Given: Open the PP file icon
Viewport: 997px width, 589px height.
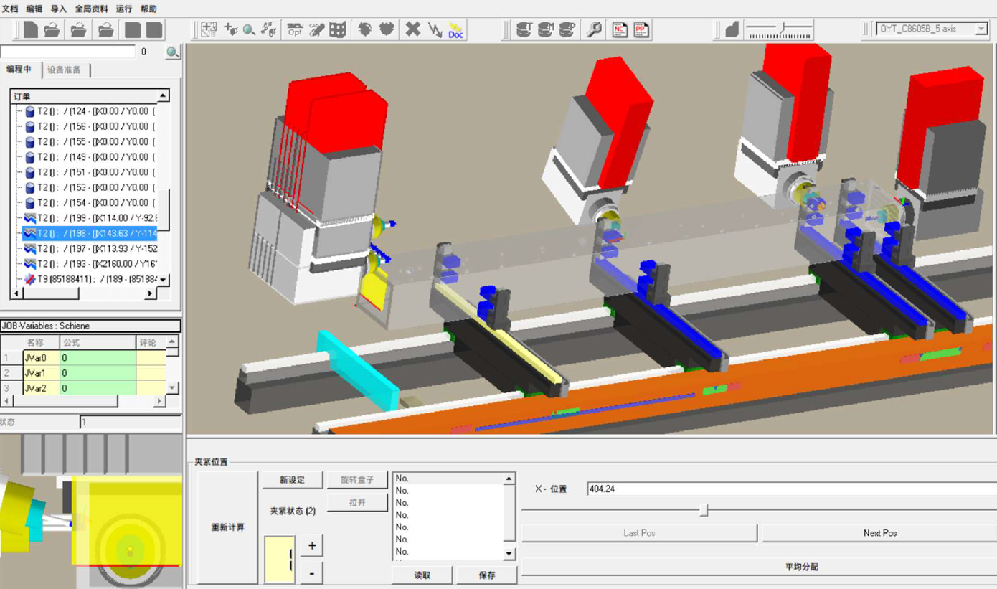Looking at the screenshot, I should 641,29.
